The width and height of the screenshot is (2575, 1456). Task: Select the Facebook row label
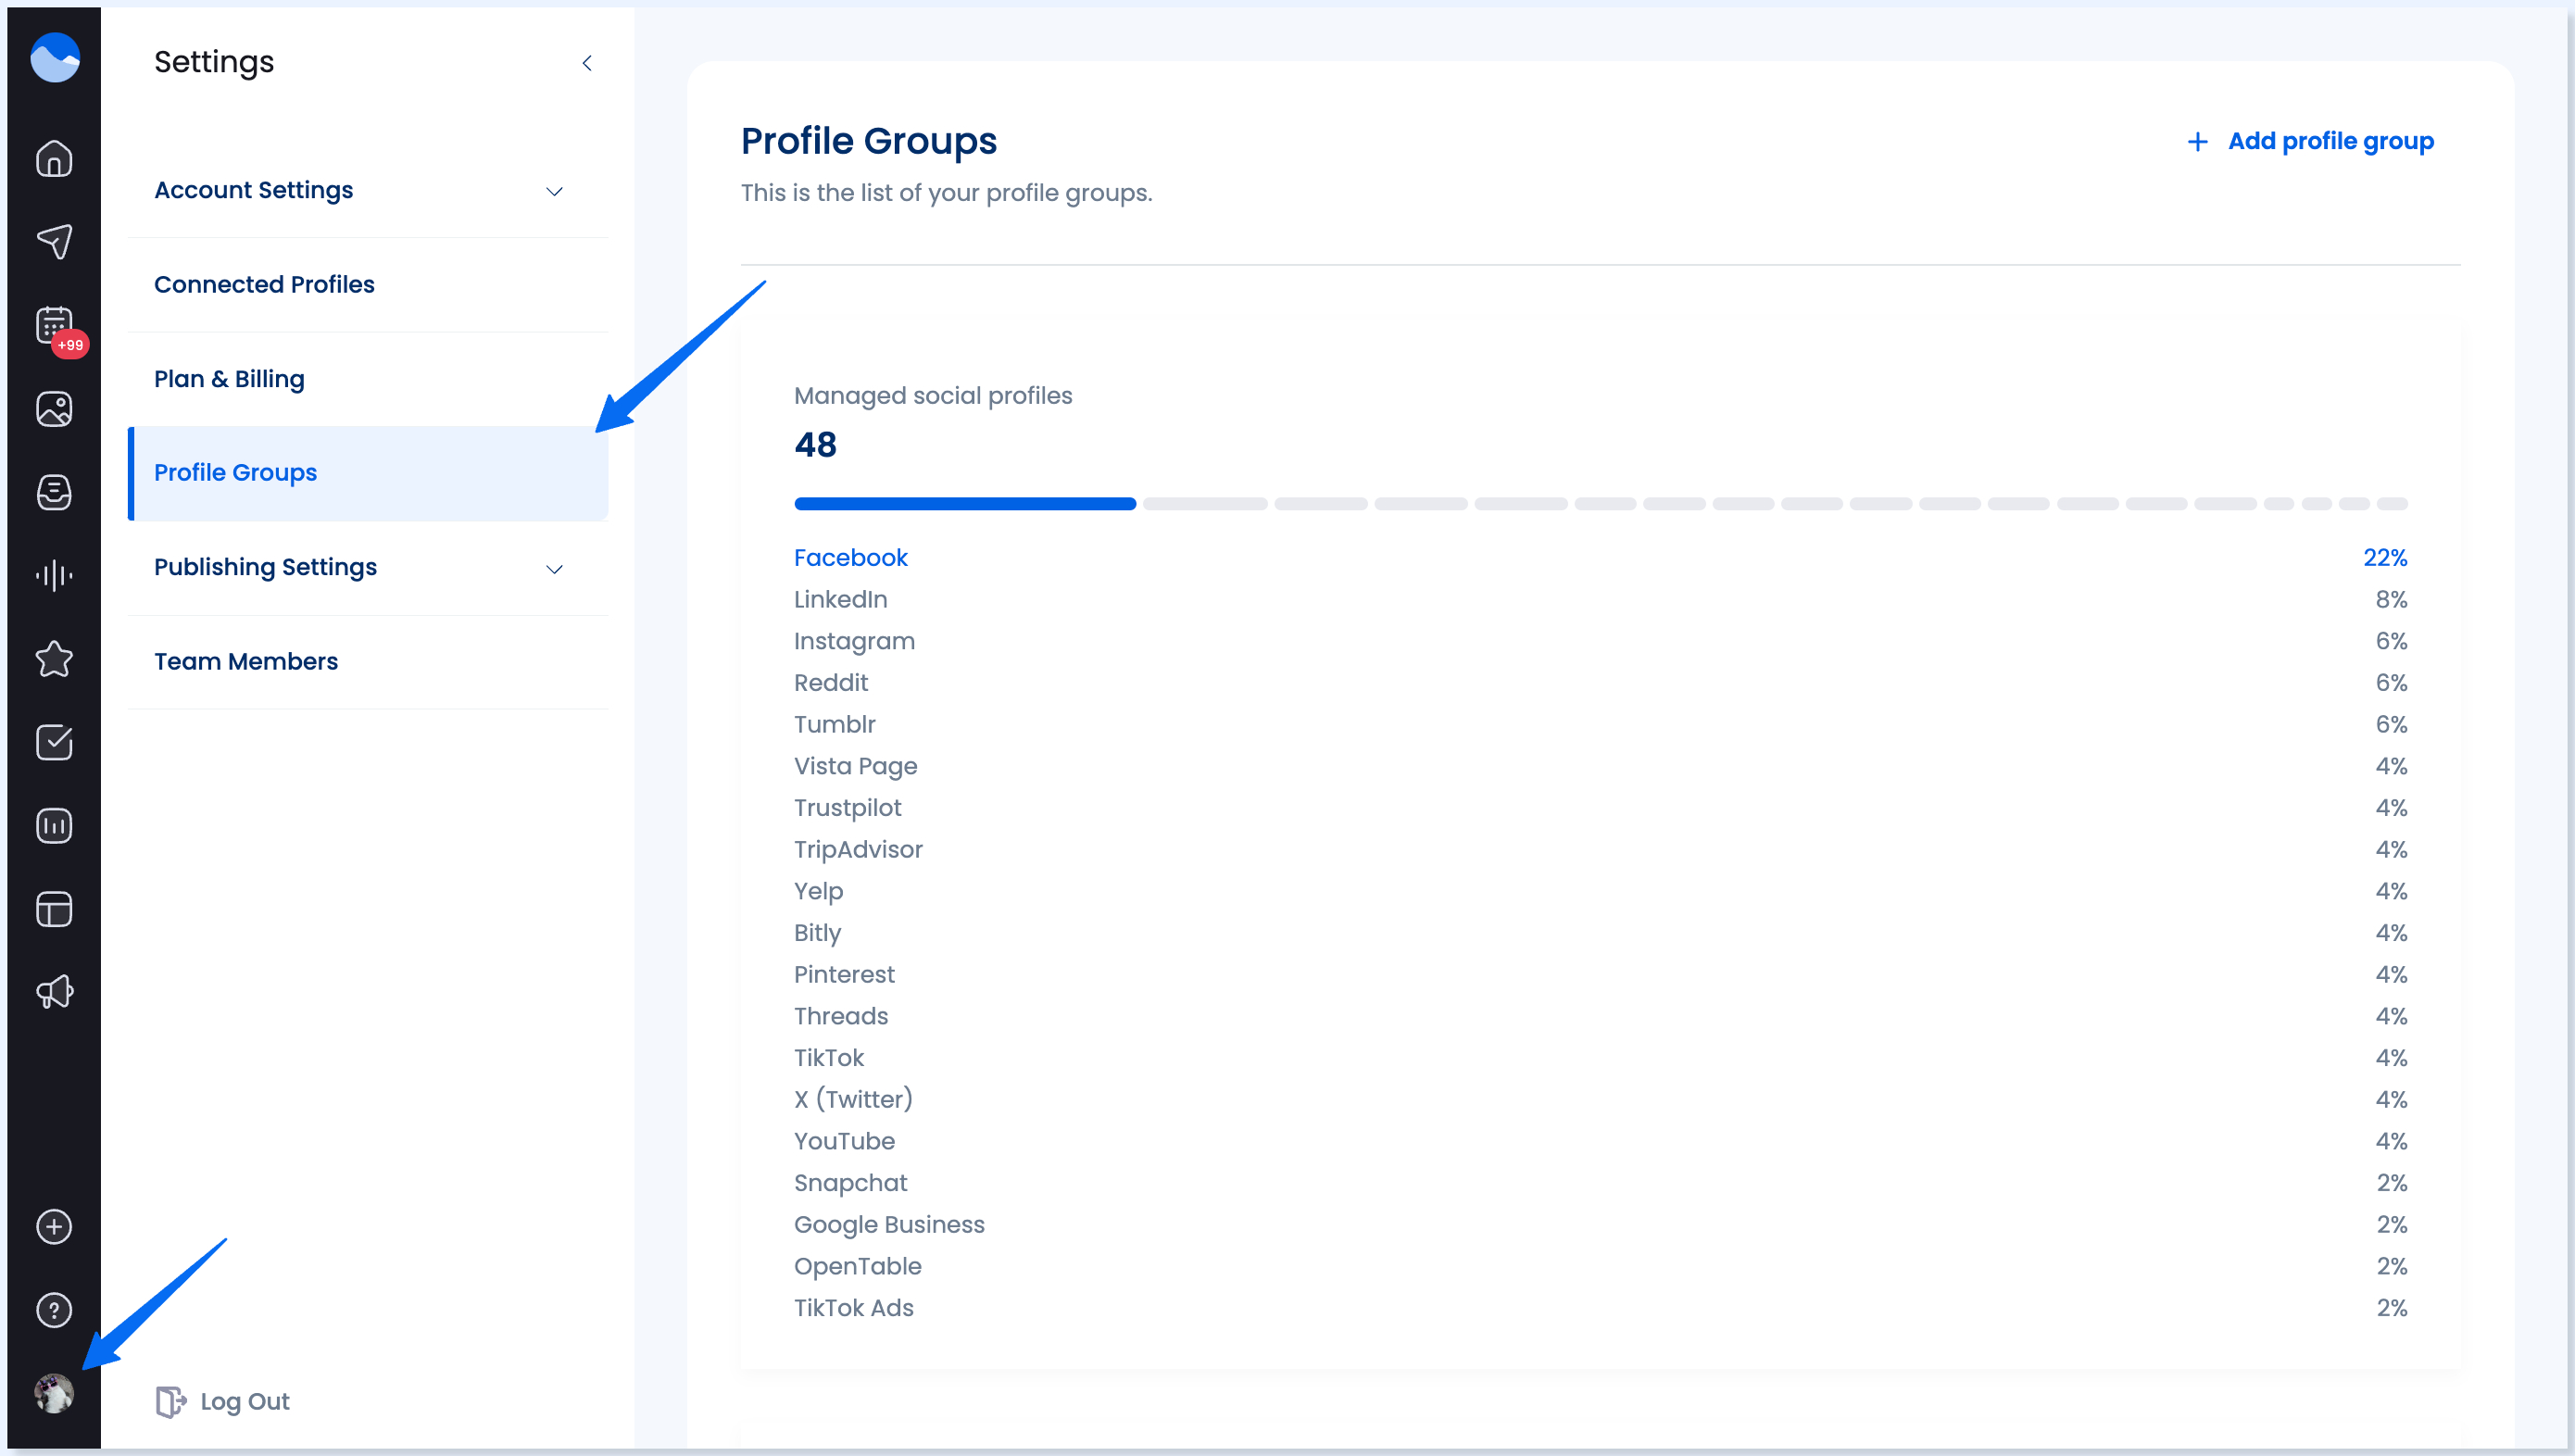tap(850, 558)
